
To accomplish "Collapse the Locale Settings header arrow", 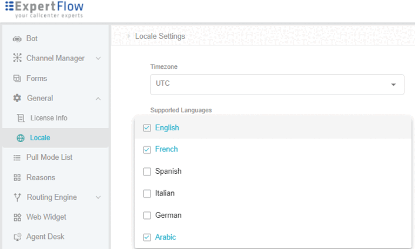I will 129,36.
